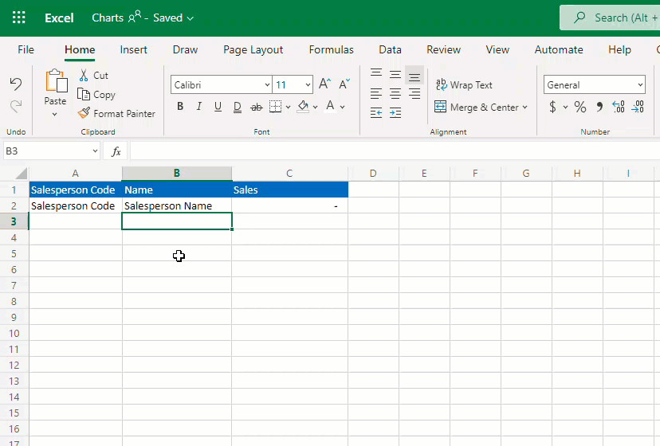The image size is (660, 446).
Task: Expand the currency format dropdown arrow
Action: tap(565, 108)
